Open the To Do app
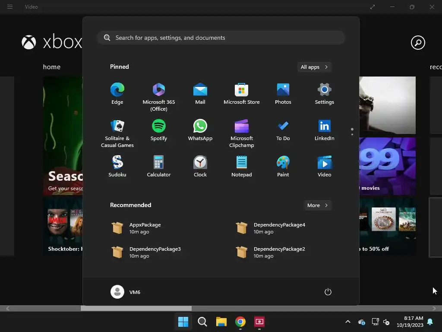Image resolution: width=442 pixels, height=332 pixels. click(x=283, y=130)
